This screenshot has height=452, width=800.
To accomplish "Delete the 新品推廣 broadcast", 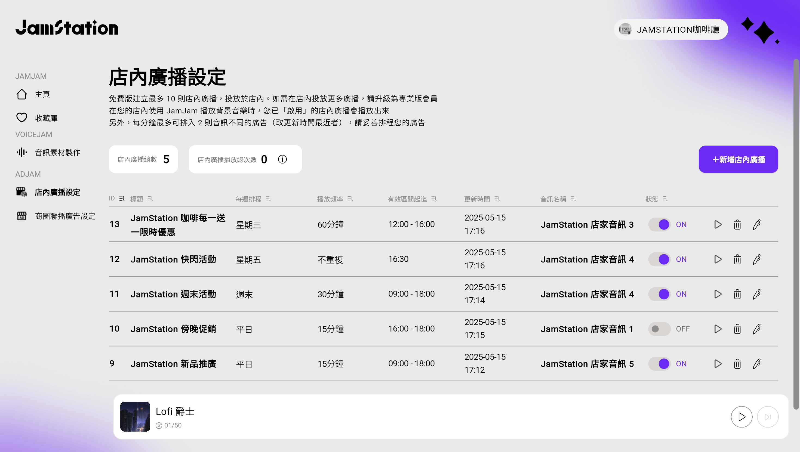I will 737,364.
